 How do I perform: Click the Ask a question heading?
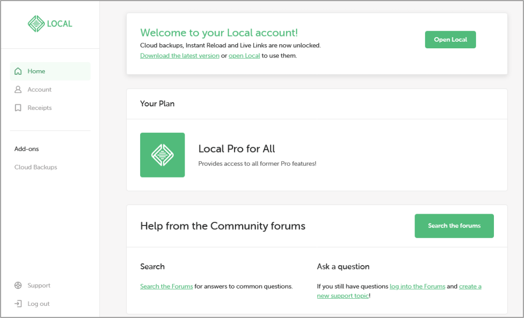click(343, 267)
